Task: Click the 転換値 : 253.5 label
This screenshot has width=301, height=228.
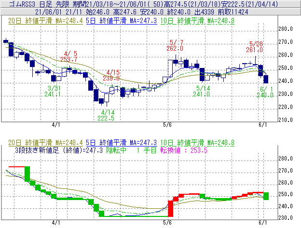Action: tap(184, 150)
